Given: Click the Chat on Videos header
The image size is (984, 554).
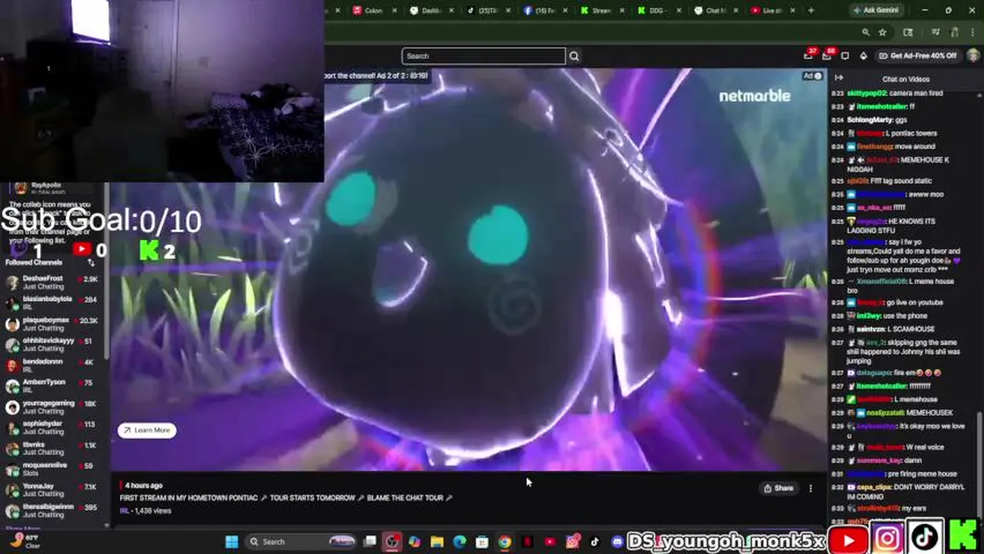Looking at the screenshot, I should pyautogui.click(x=905, y=79).
